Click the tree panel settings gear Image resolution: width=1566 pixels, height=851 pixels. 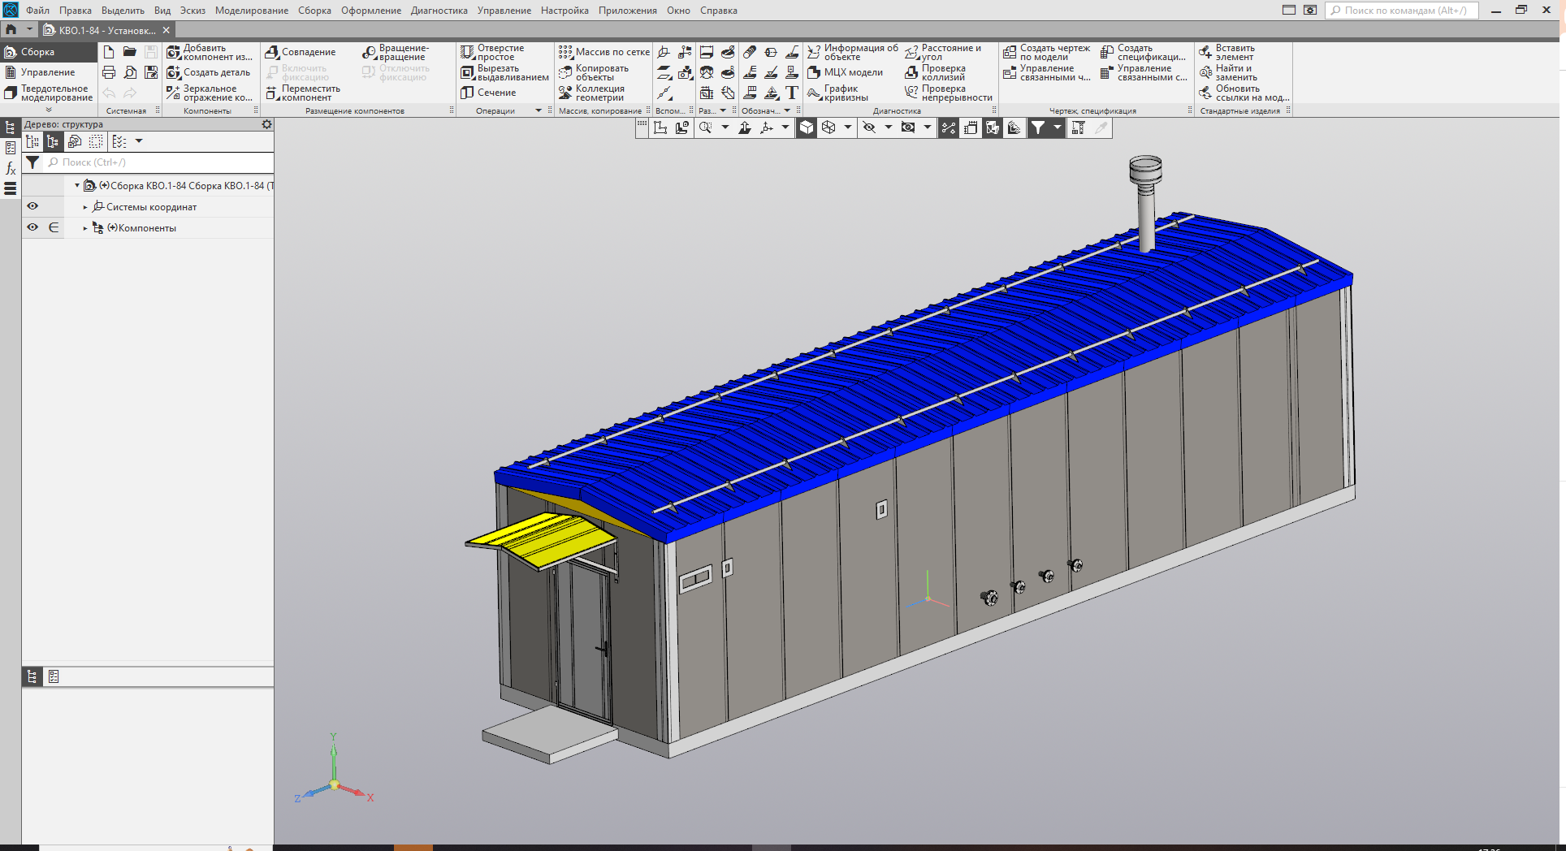(x=266, y=125)
